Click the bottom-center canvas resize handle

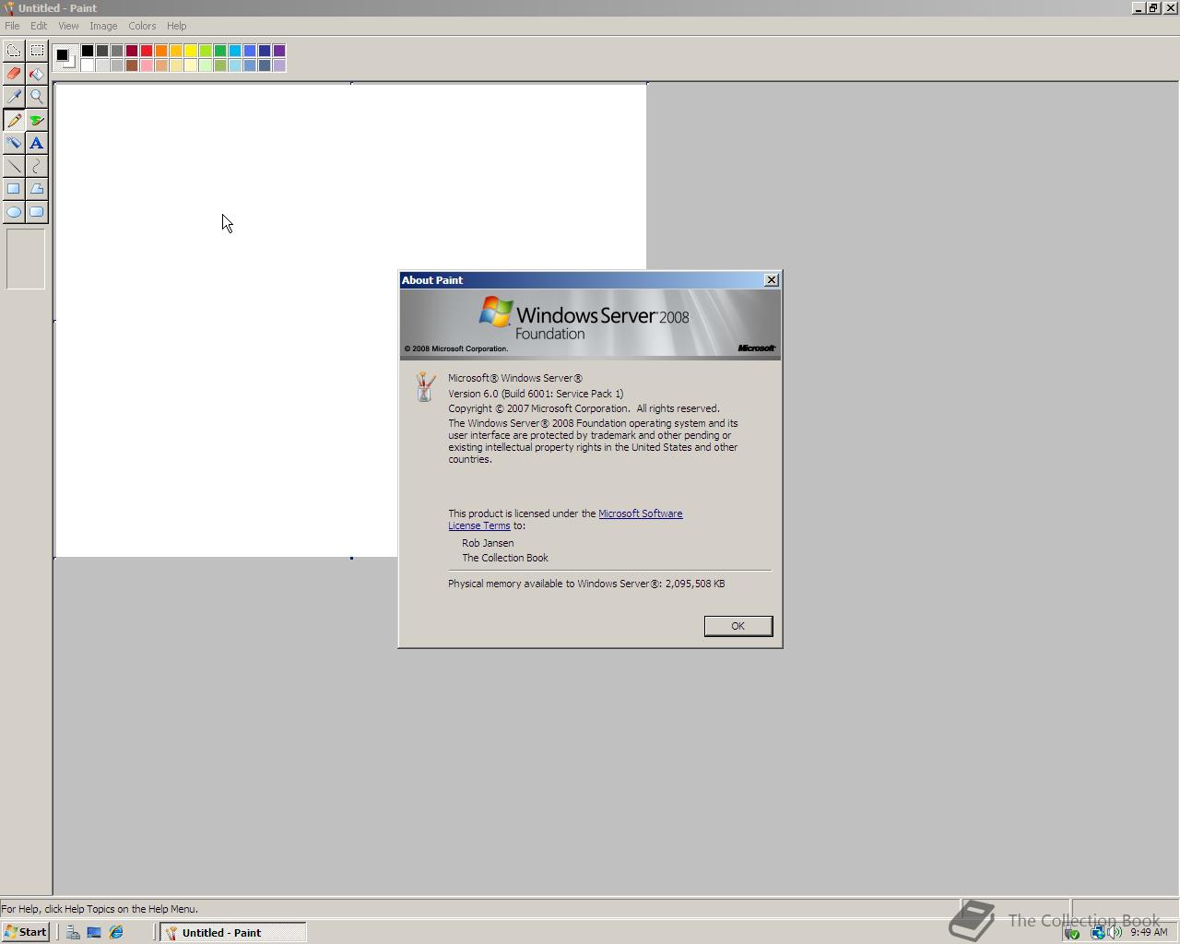(x=351, y=558)
